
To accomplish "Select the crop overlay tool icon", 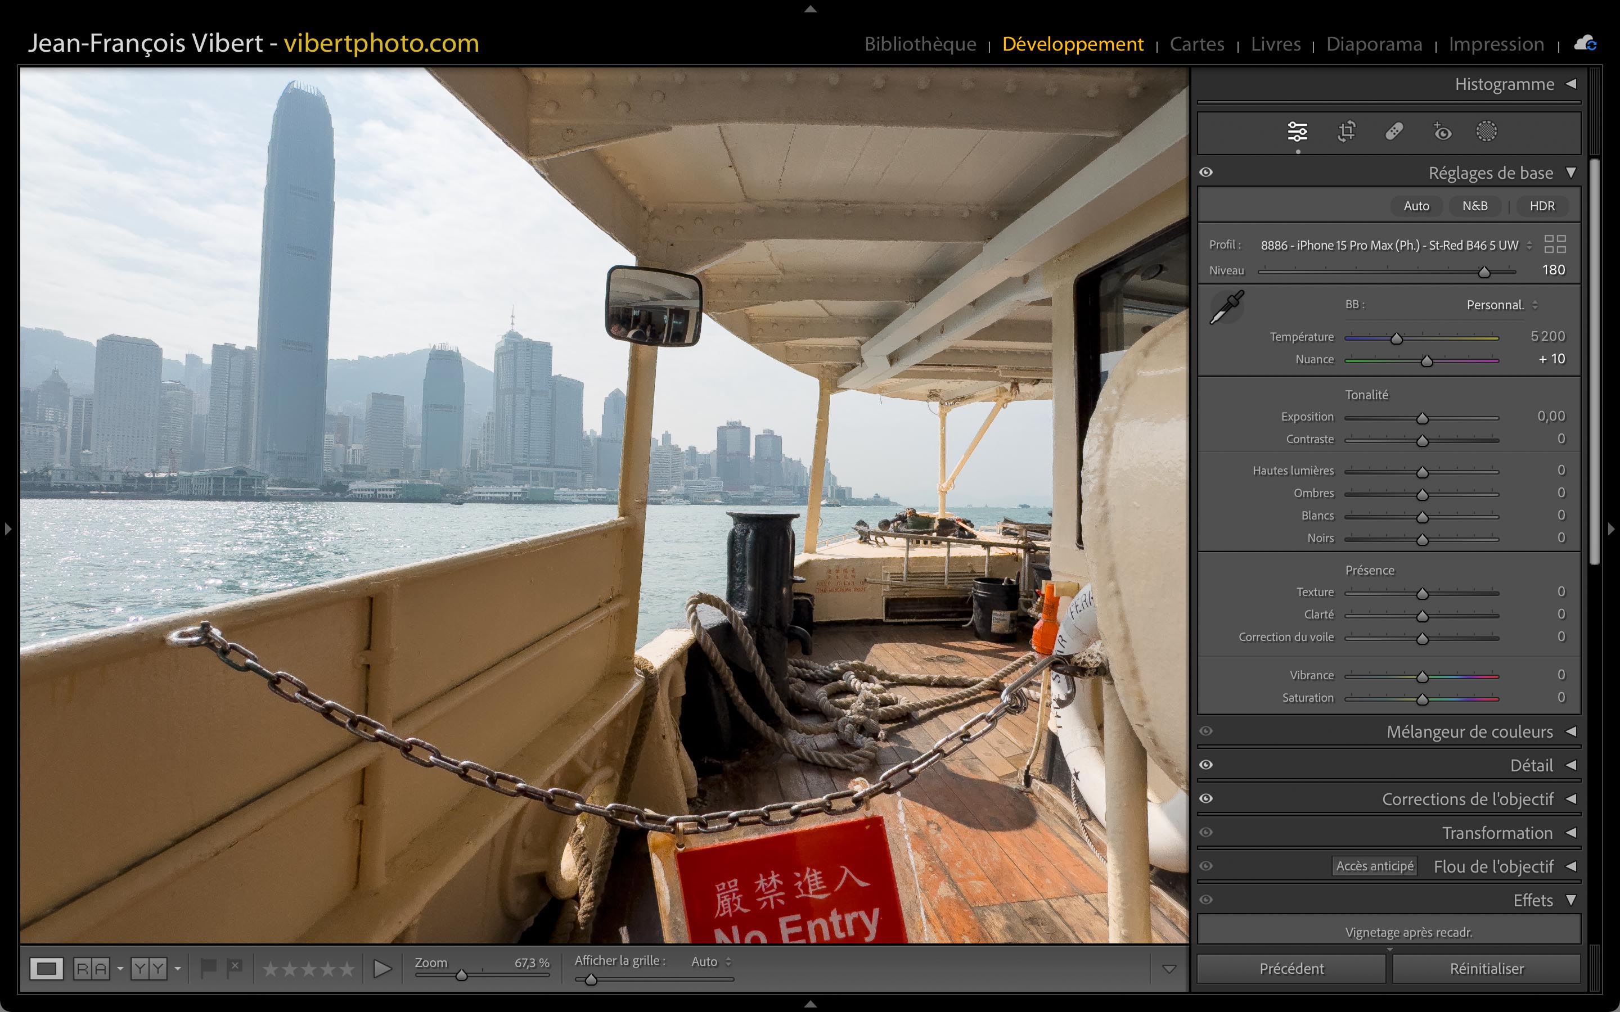I will (1346, 131).
